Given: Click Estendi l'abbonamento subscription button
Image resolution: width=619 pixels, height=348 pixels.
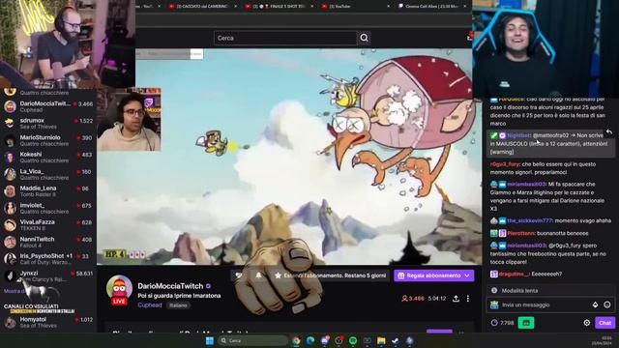Looking at the screenshot, I should tap(330, 275).
